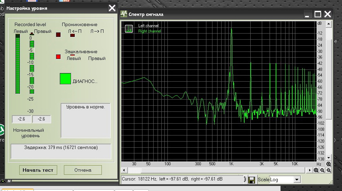Click the ДИАГНОС... label text

click(x=85, y=81)
